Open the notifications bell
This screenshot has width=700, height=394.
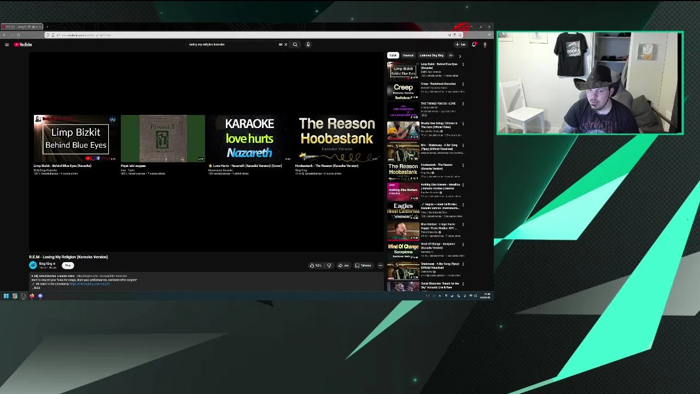coord(474,44)
